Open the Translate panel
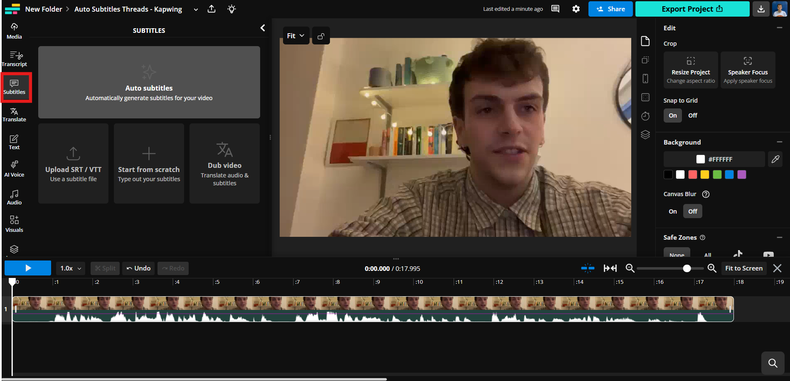 coord(15,114)
